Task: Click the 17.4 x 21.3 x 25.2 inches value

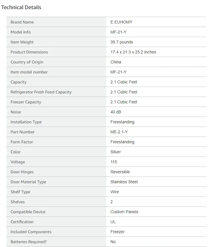Action: 133,52
